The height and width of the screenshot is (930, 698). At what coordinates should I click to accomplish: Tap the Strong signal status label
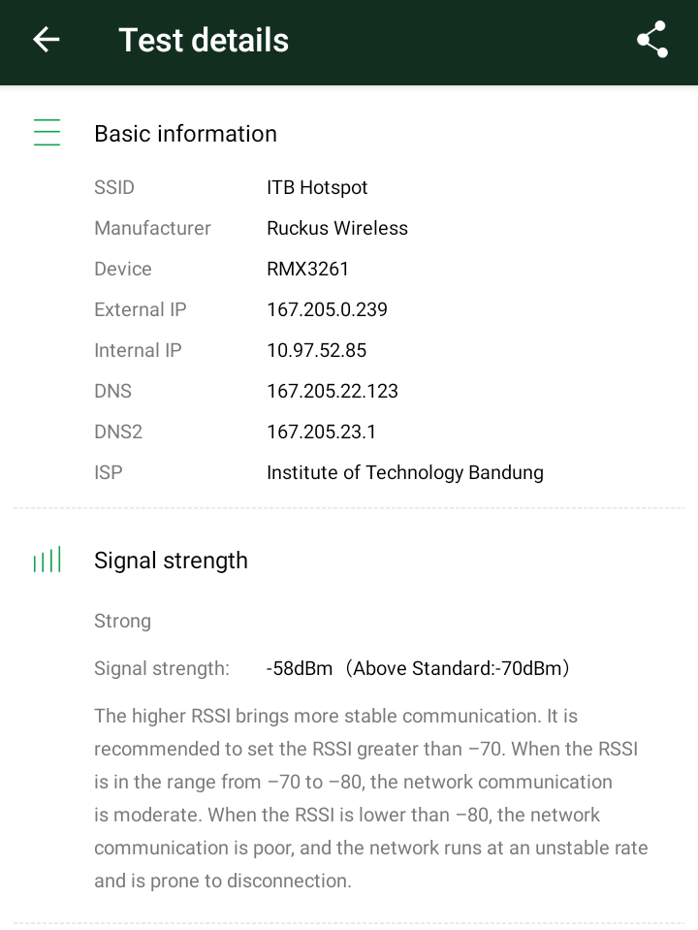[x=122, y=621]
